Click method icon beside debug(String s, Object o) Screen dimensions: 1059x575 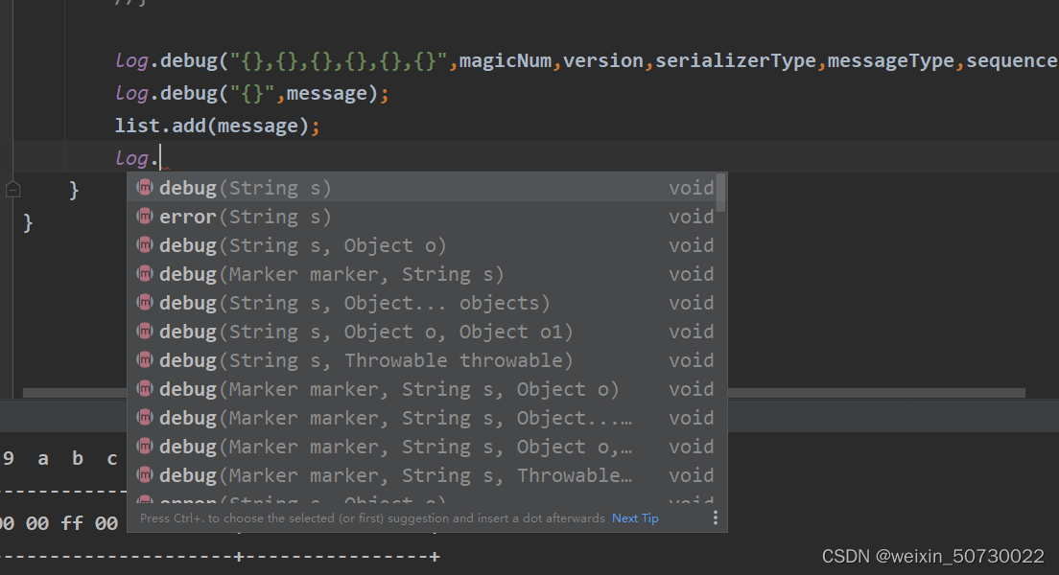[x=145, y=245]
